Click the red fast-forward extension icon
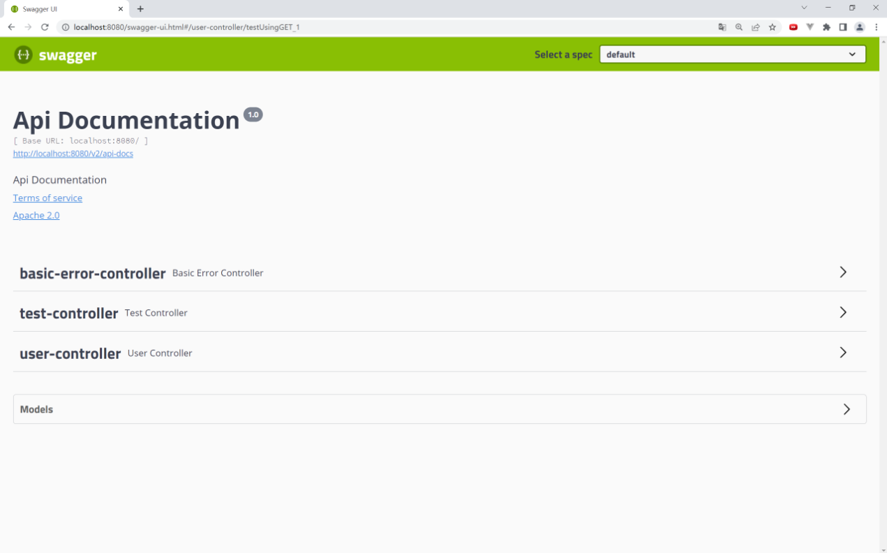 click(793, 27)
